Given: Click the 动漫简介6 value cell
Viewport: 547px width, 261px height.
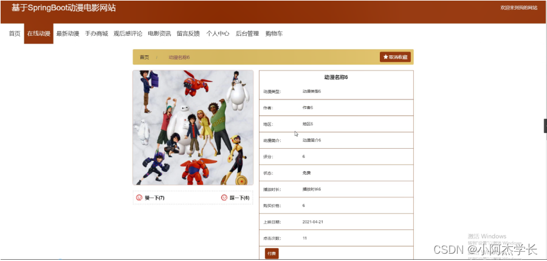Looking at the screenshot, I should click(312, 140).
